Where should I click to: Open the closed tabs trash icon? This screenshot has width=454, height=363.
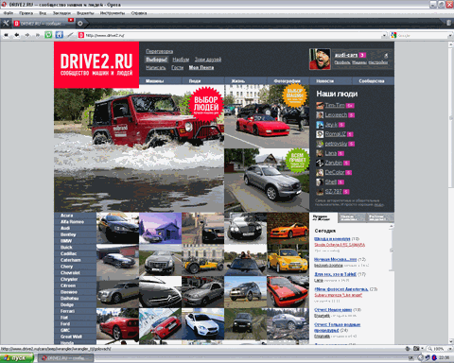click(x=448, y=23)
